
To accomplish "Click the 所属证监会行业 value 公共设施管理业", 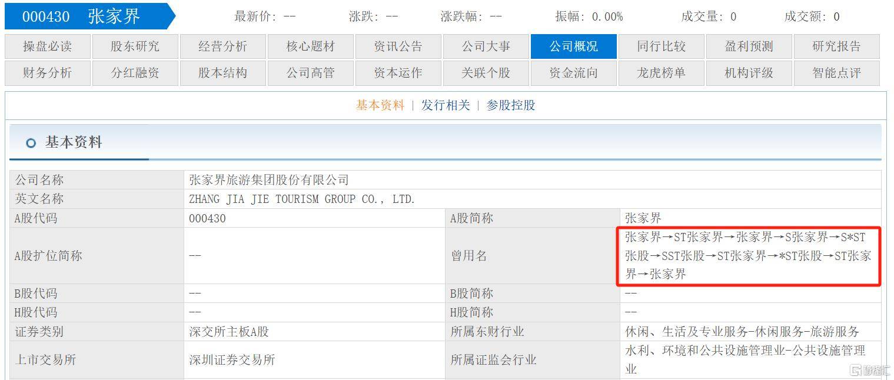I will [x=745, y=360].
